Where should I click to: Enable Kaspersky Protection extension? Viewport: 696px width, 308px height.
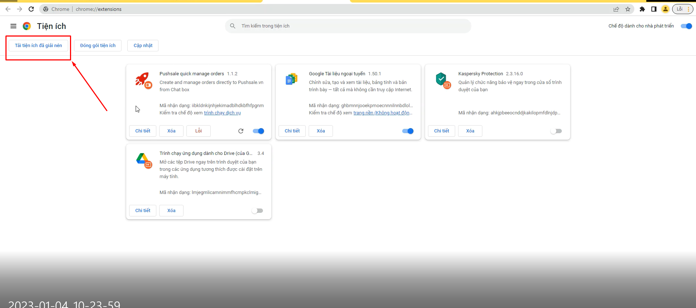[x=556, y=131]
